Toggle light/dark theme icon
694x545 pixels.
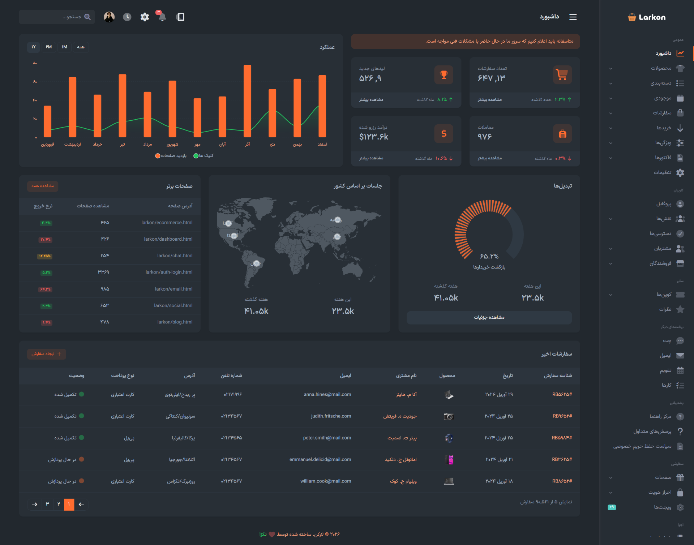click(180, 17)
